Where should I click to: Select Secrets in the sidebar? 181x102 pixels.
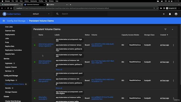8,88
